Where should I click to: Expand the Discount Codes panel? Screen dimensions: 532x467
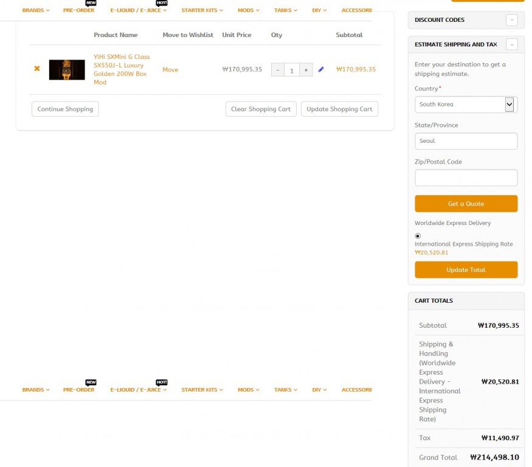pyautogui.click(x=512, y=20)
